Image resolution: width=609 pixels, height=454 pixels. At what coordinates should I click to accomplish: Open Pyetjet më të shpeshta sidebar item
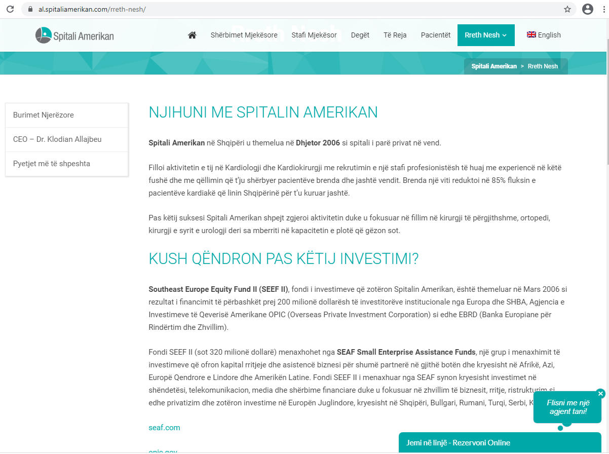point(66,164)
